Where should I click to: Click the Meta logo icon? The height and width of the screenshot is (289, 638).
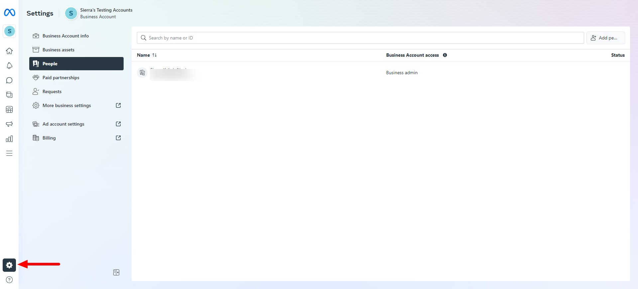click(x=9, y=13)
